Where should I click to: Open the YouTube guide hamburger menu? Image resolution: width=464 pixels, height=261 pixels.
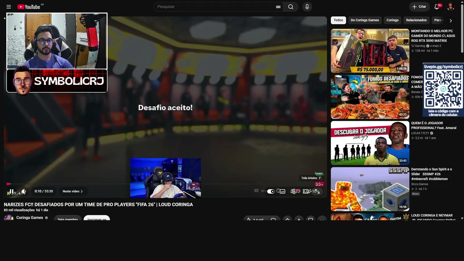9,7
